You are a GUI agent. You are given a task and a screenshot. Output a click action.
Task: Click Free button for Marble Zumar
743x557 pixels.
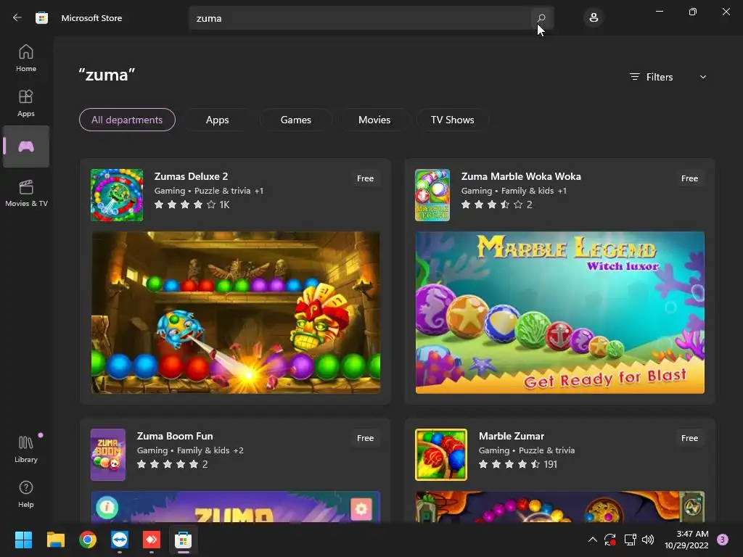pos(689,438)
